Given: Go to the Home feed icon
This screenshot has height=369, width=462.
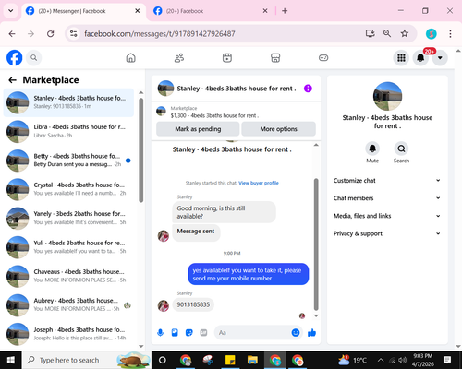Looking at the screenshot, I should [131, 58].
